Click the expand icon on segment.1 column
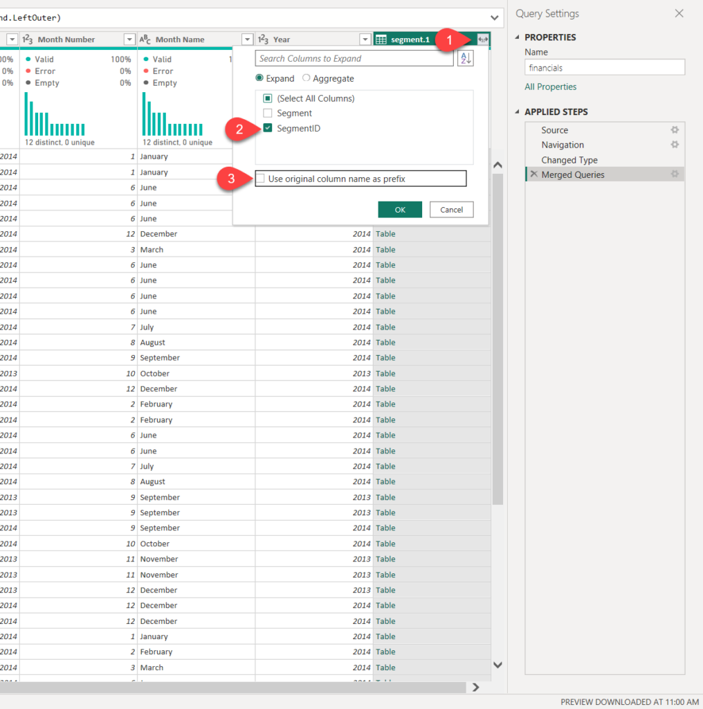 click(x=482, y=39)
